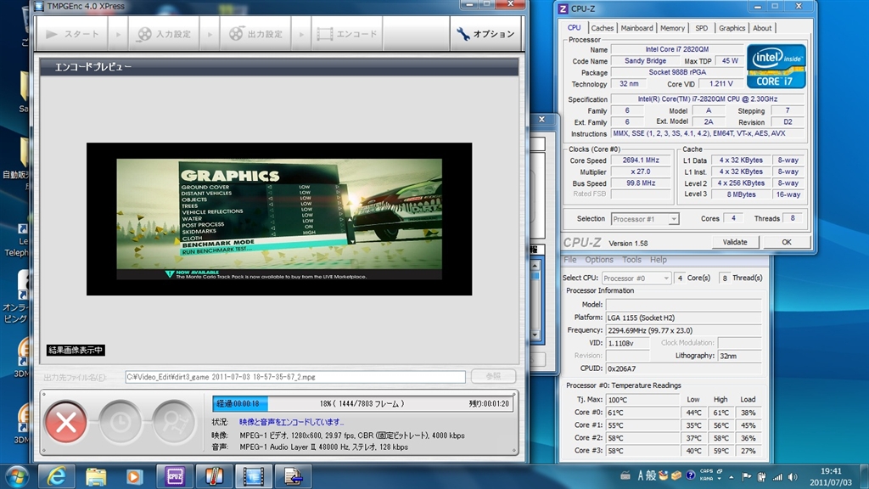Open 入力設定 (input settings) in TMPGEnc
The width and height of the screenshot is (869, 489).
click(164, 34)
